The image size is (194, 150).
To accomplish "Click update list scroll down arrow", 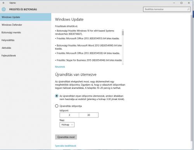I will [x=123, y=64].
